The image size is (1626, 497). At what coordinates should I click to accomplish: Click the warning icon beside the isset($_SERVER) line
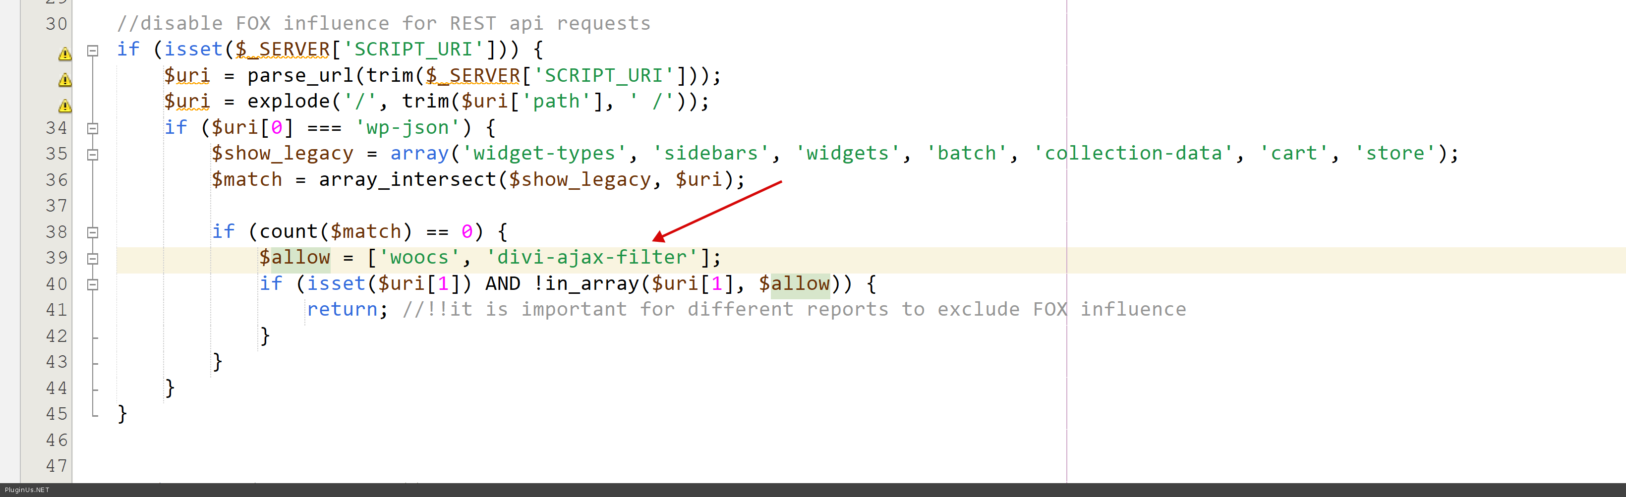(x=64, y=54)
